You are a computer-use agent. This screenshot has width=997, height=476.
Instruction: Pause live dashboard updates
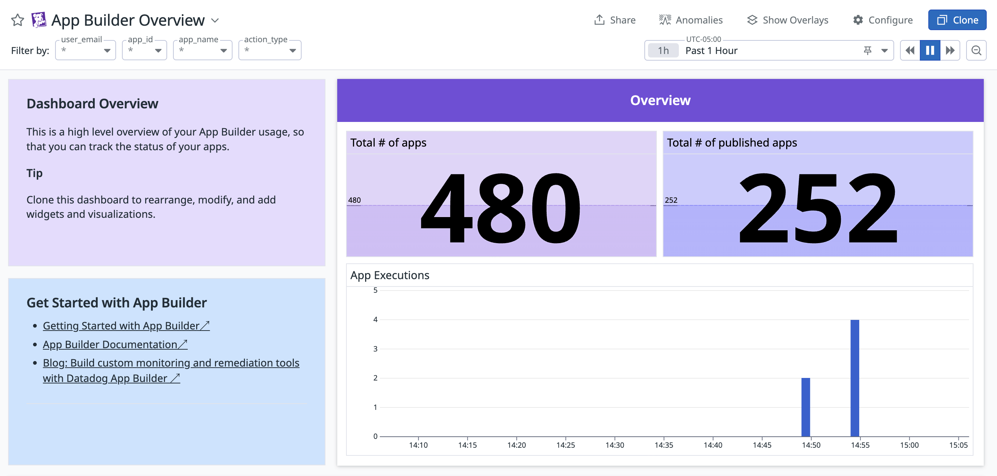click(930, 50)
